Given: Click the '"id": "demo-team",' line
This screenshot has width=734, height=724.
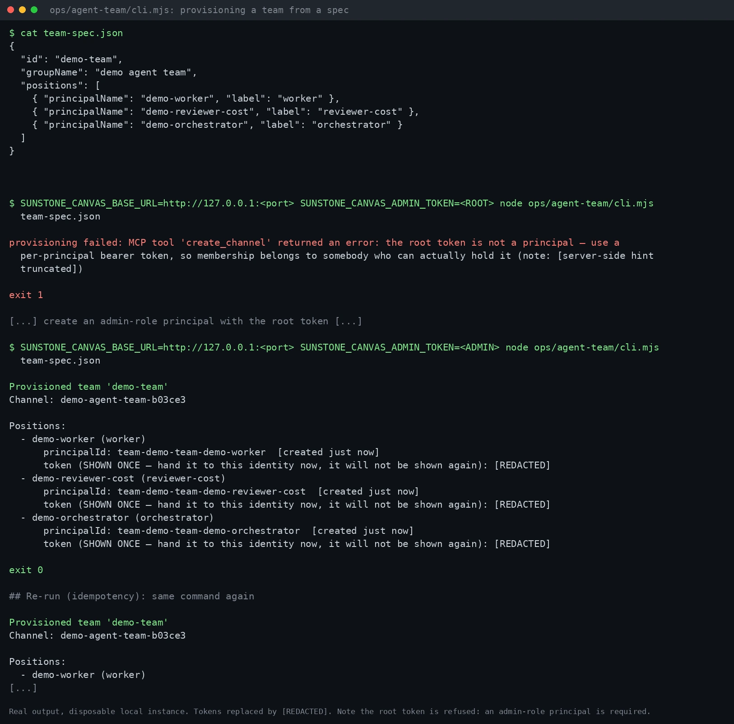Looking at the screenshot, I should [71, 59].
